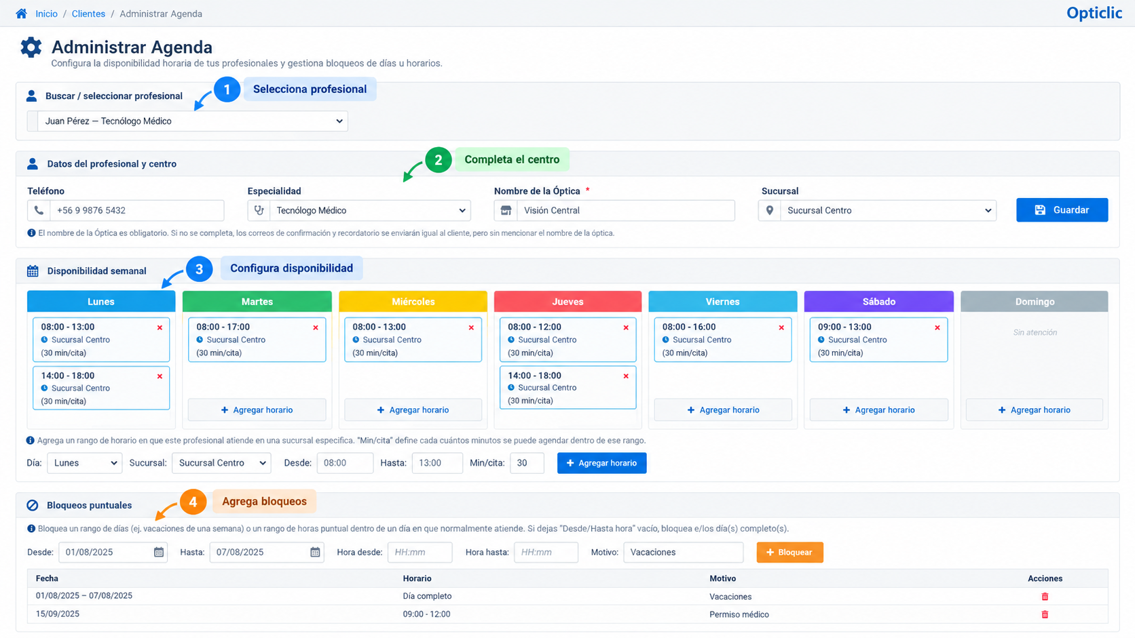Click the blue Agregar horario button
The width and height of the screenshot is (1135, 638).
click(x=601, y=463)
